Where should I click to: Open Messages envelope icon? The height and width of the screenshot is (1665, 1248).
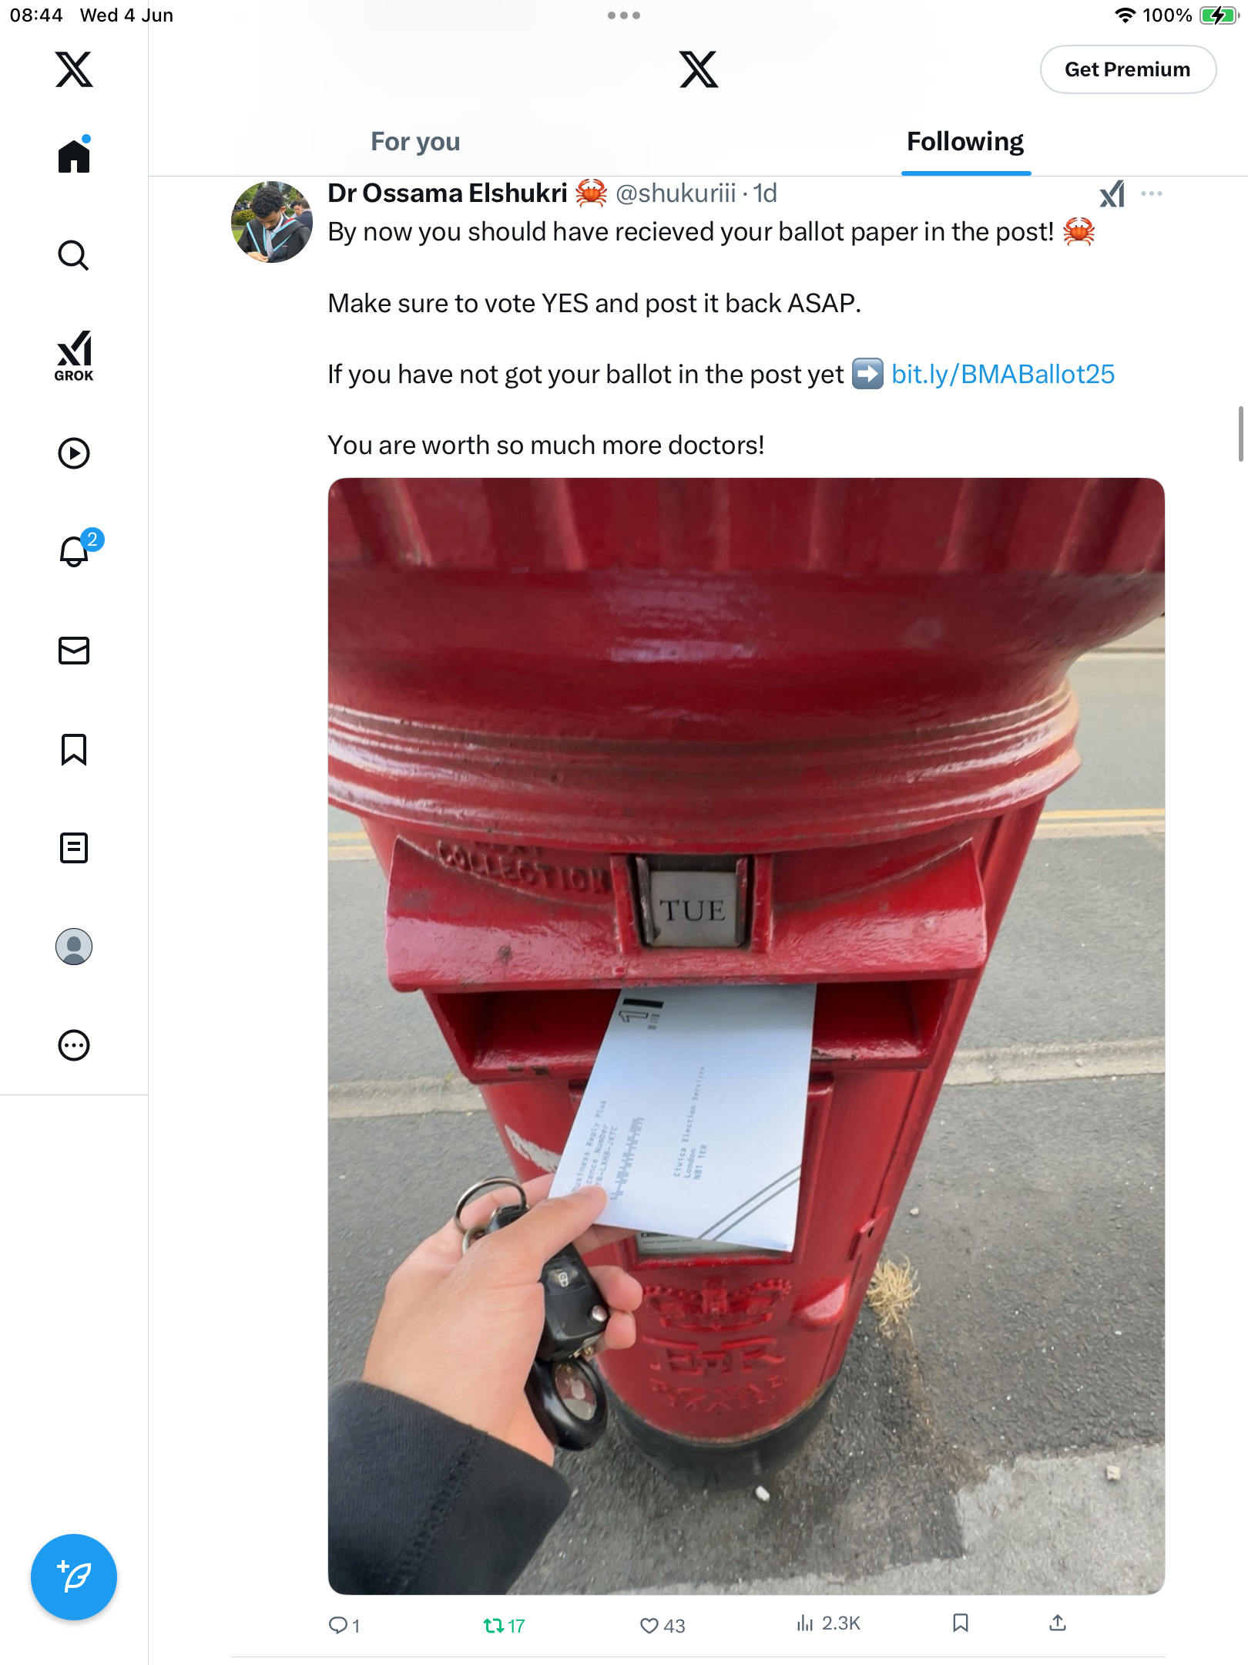(74, 651)
